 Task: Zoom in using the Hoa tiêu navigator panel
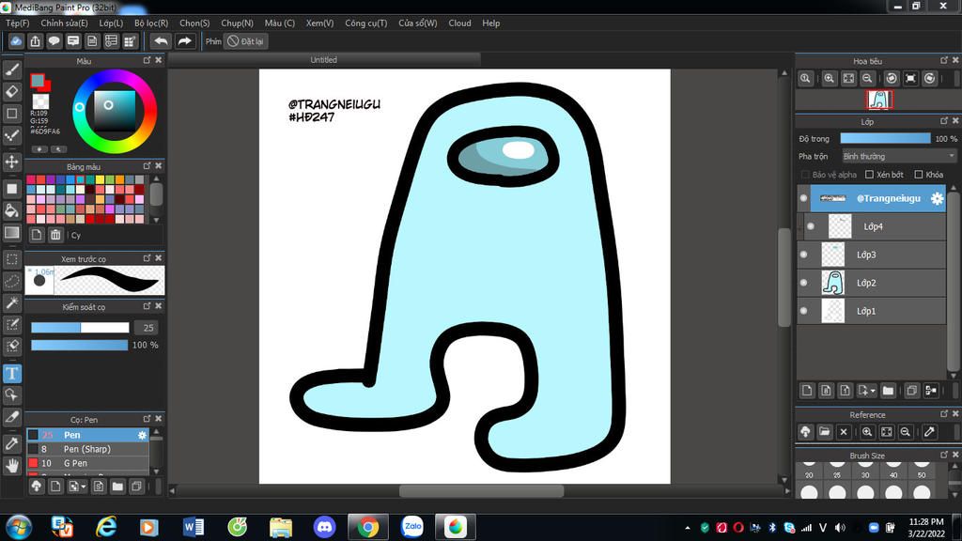coord(829,78)
